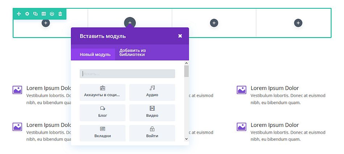Insert the Аккаунты в соци... module
Viewport: 344px width, 154px height.
[x=102, y=92]
